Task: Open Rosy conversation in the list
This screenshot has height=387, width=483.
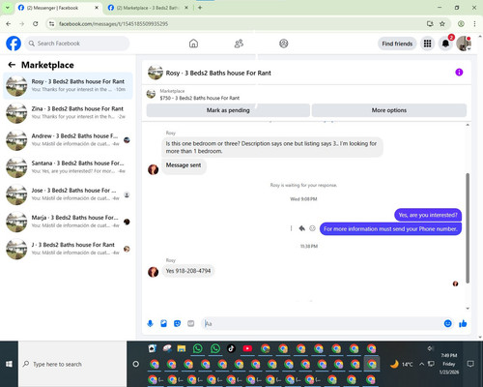Action: (68, 86)
